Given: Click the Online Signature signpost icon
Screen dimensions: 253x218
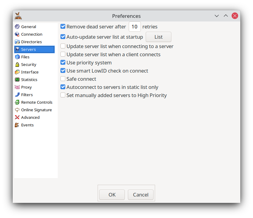Looking at the screenshot, I should click(17, 110).
